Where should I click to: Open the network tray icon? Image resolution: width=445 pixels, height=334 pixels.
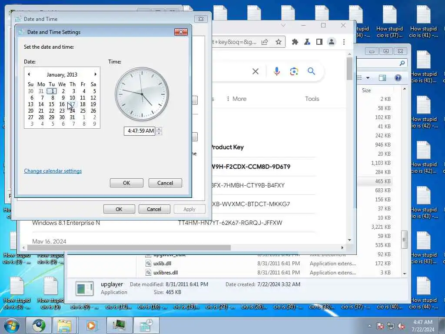click(391, 326)
